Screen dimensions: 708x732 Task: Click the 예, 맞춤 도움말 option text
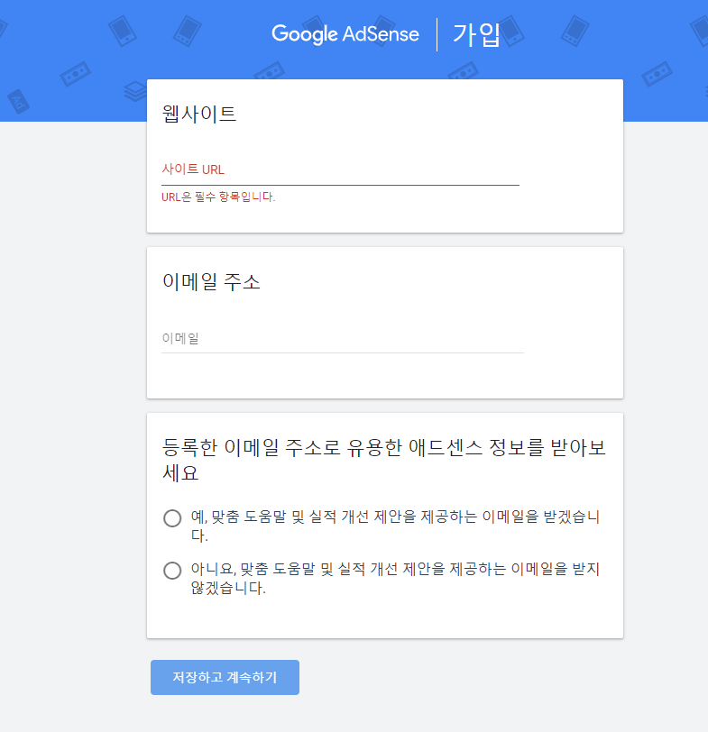(395, 526)
